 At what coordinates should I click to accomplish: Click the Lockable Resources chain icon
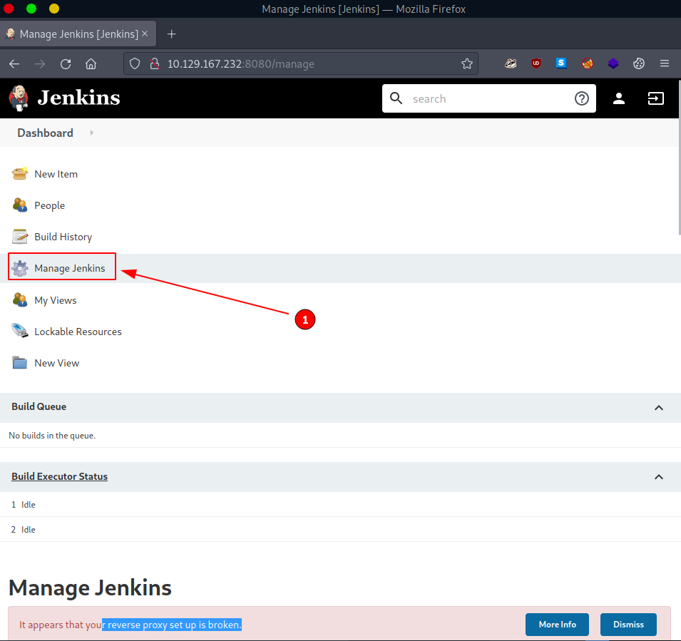tap(20, 331)
